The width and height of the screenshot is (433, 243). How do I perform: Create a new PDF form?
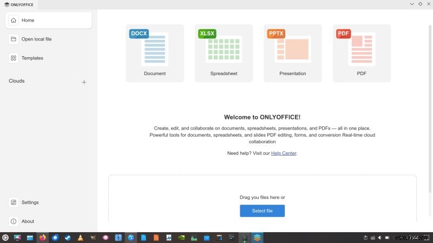point(362,53)
